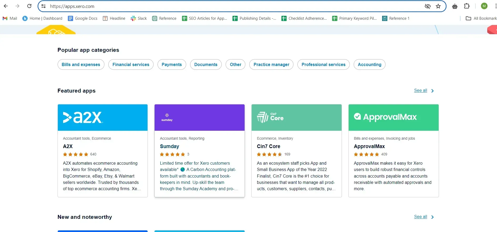Open the Home | Dashboard bookmark
Screen dimensions: 497x232
[42, 18]
